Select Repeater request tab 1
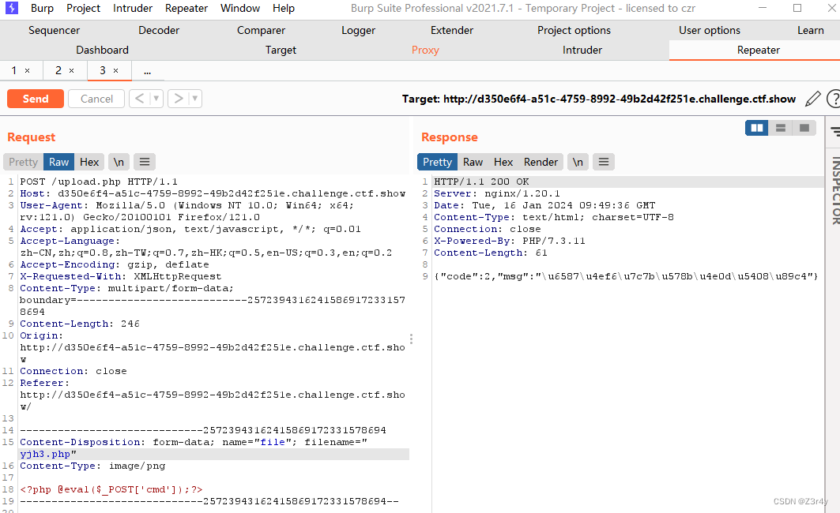 (x=14, y=70)
